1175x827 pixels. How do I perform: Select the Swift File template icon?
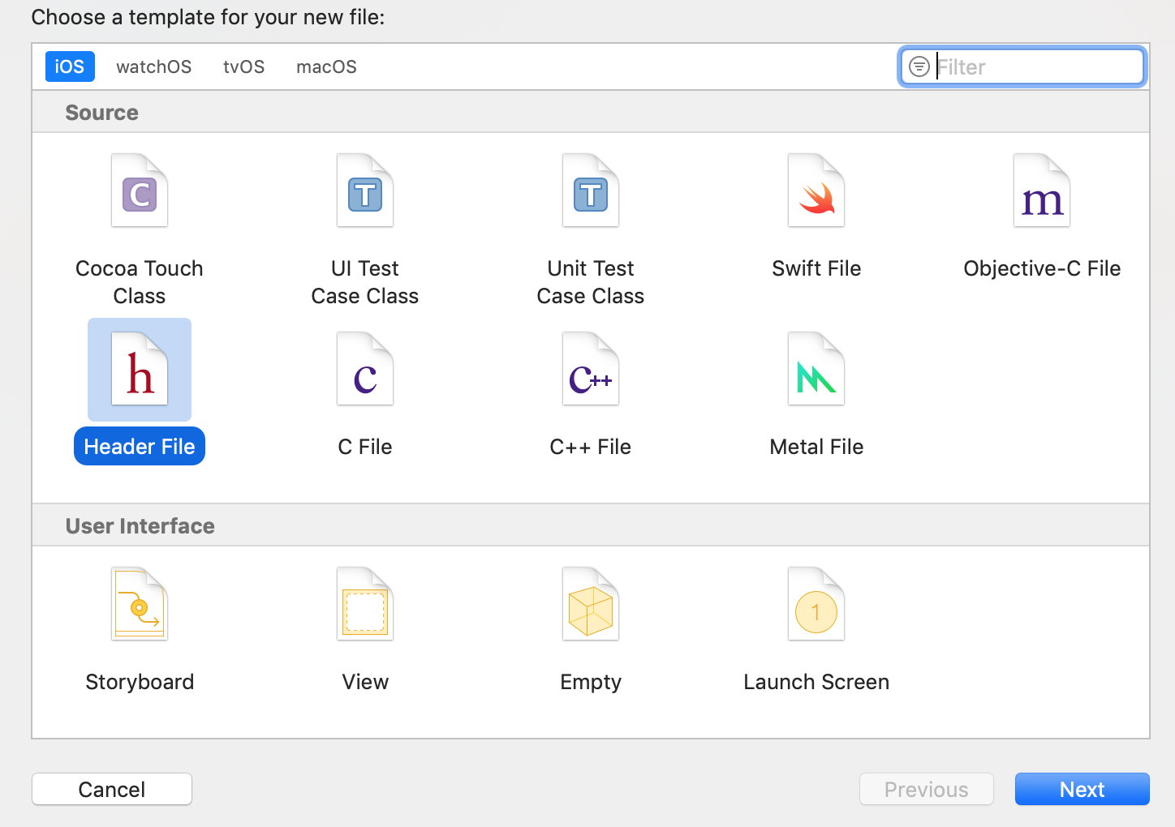[x=816, y=191]
